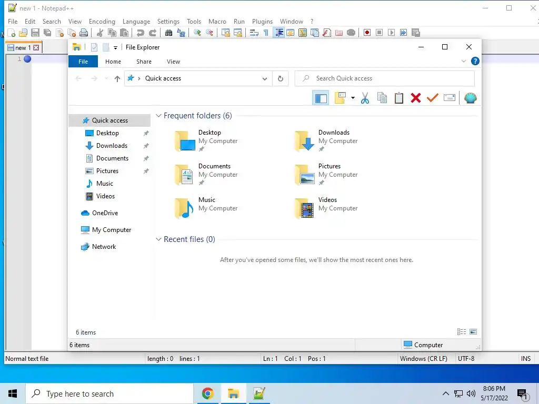
Task: Click Cut scissors in File Explorer toolbar
Action: pyautogui.click(x=365, y=98)
